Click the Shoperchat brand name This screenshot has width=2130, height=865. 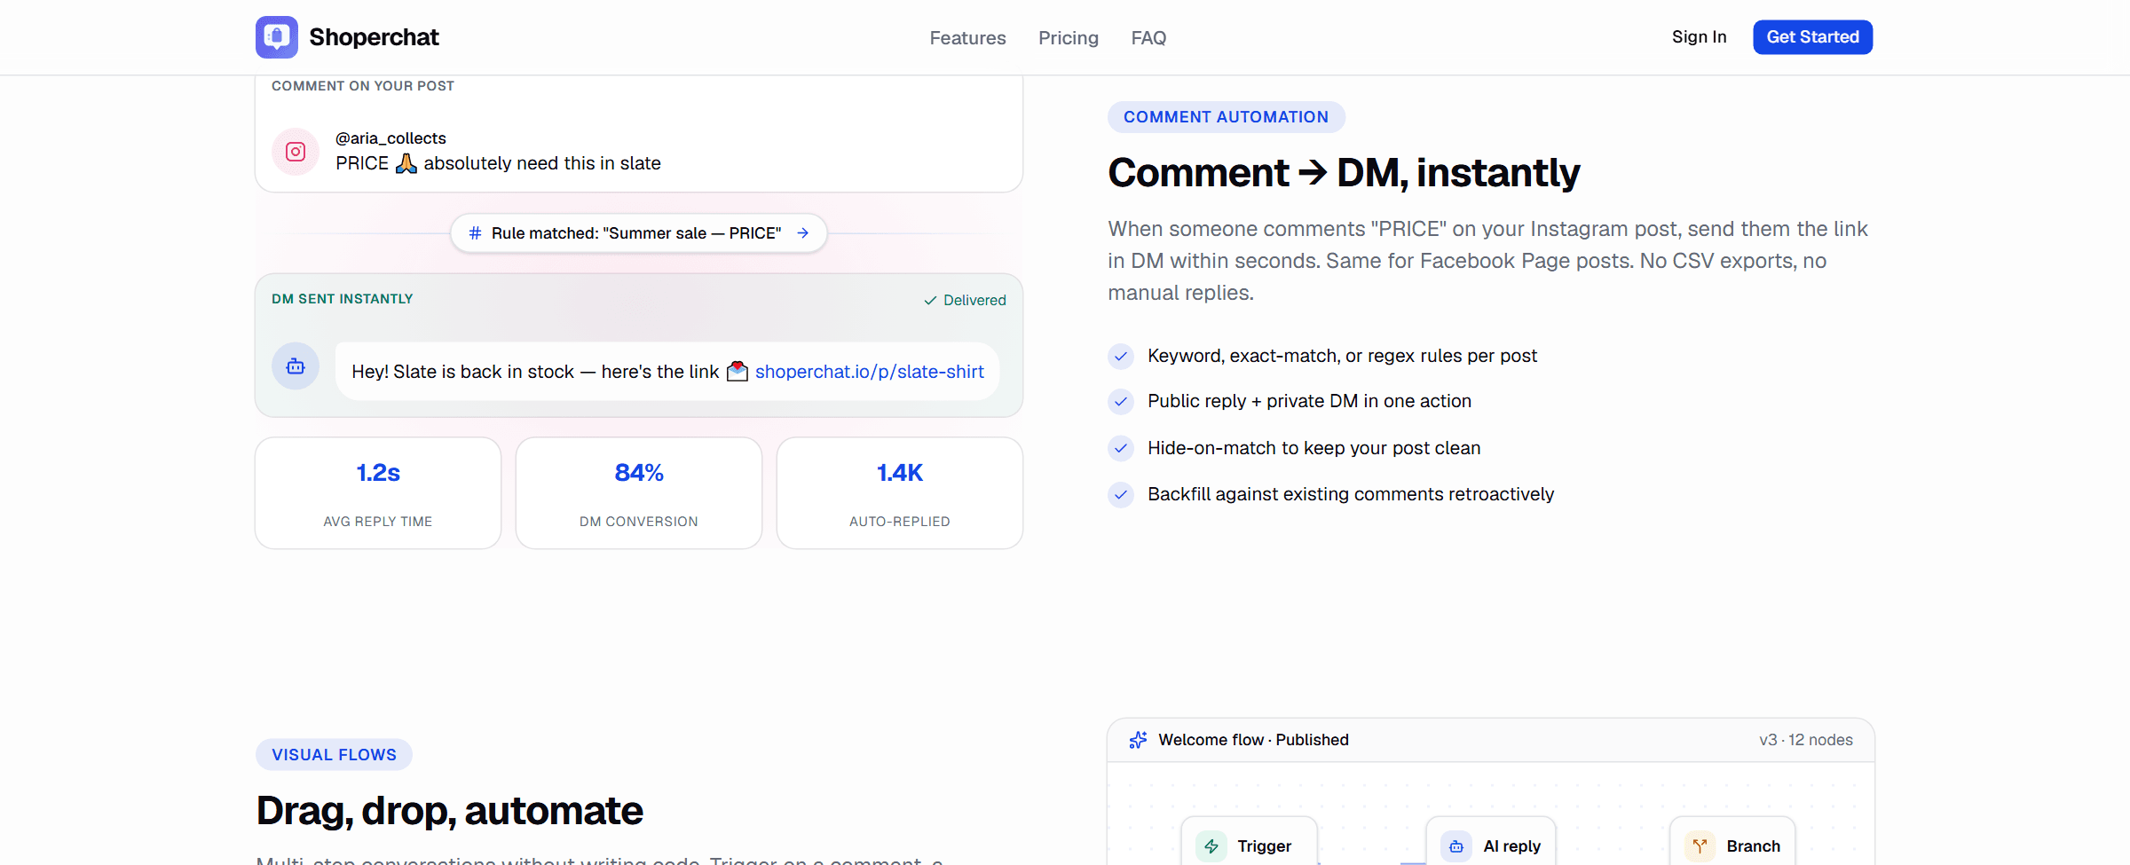click(x=374, y=37)
